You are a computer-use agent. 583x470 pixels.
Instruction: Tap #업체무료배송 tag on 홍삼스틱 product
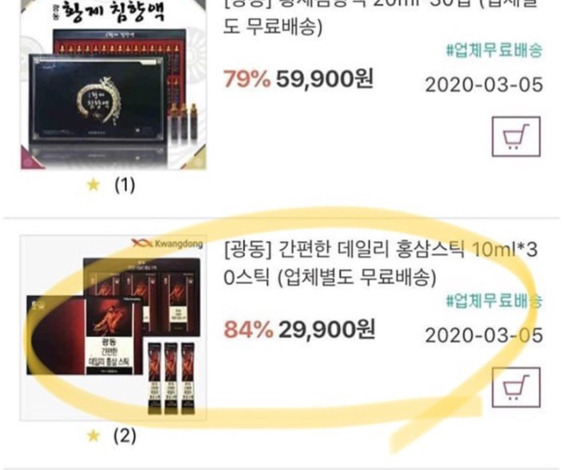pyautogui.click(x=494, y=301)
